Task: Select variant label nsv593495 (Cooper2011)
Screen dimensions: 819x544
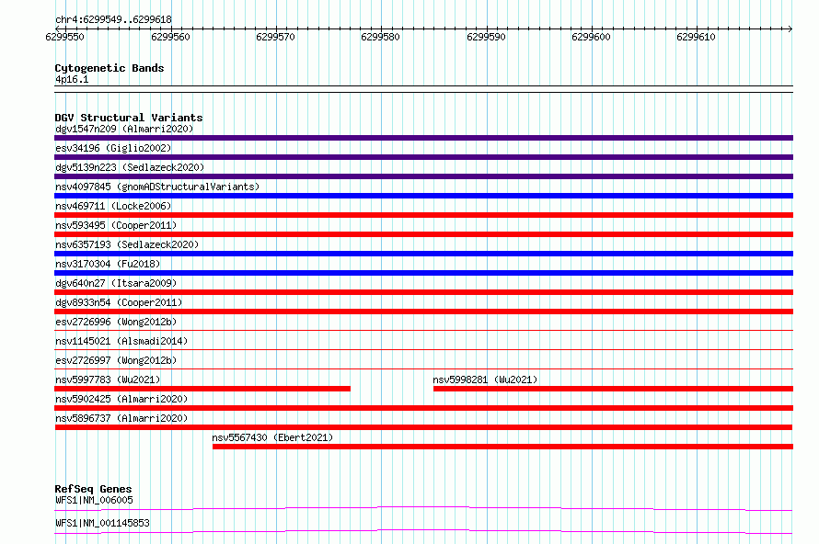Action: pos(116,225)
